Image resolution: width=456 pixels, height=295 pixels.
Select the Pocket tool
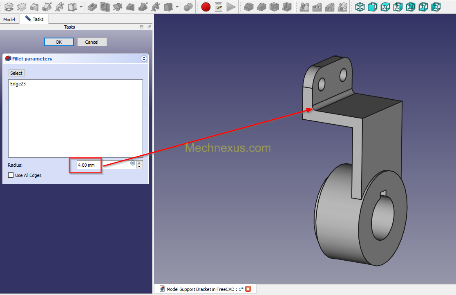92,7
